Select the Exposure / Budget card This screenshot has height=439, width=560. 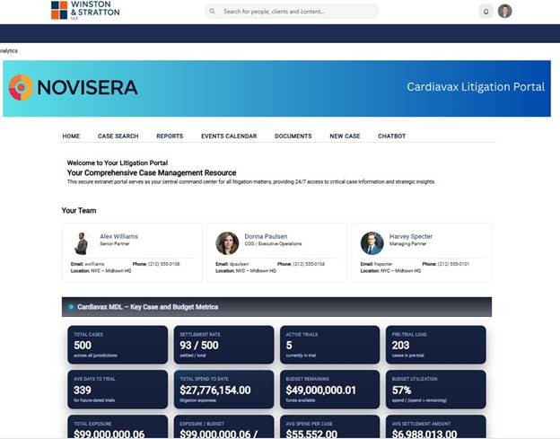click(x=224, y=426)
